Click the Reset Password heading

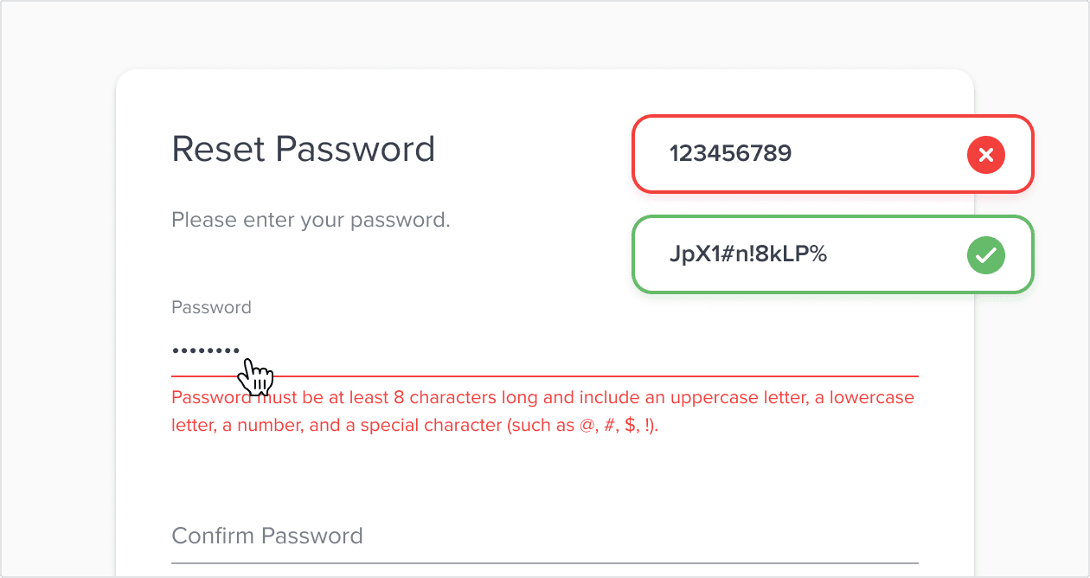point(303,149)
